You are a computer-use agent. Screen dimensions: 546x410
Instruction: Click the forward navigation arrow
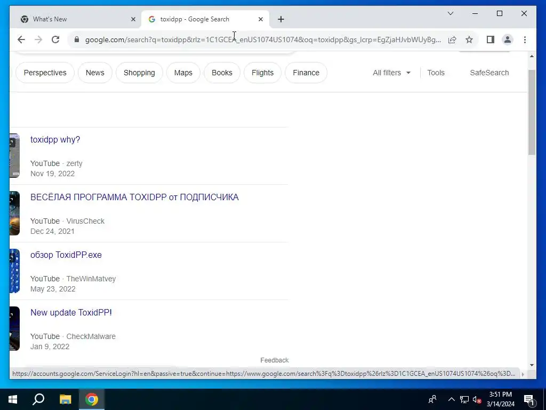coord(38,40)
